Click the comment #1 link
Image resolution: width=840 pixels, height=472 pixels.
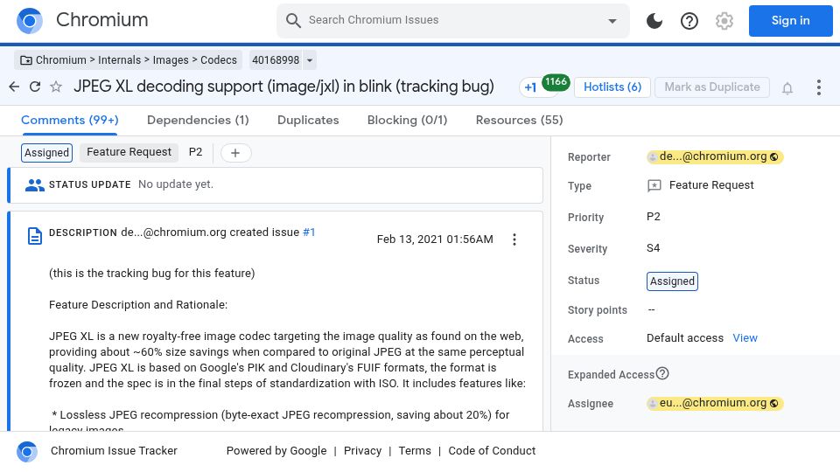coord(309,233)
